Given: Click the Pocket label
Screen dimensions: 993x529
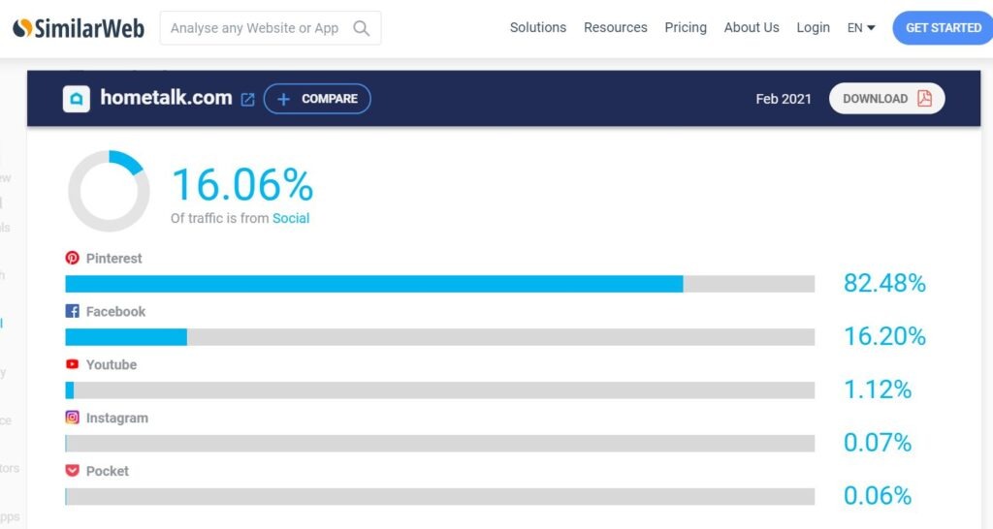Looking at the screenshot, I should [108, 471].
